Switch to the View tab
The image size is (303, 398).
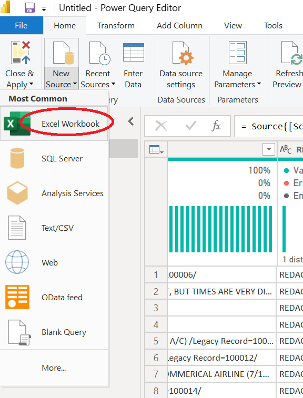pos(233,25)
